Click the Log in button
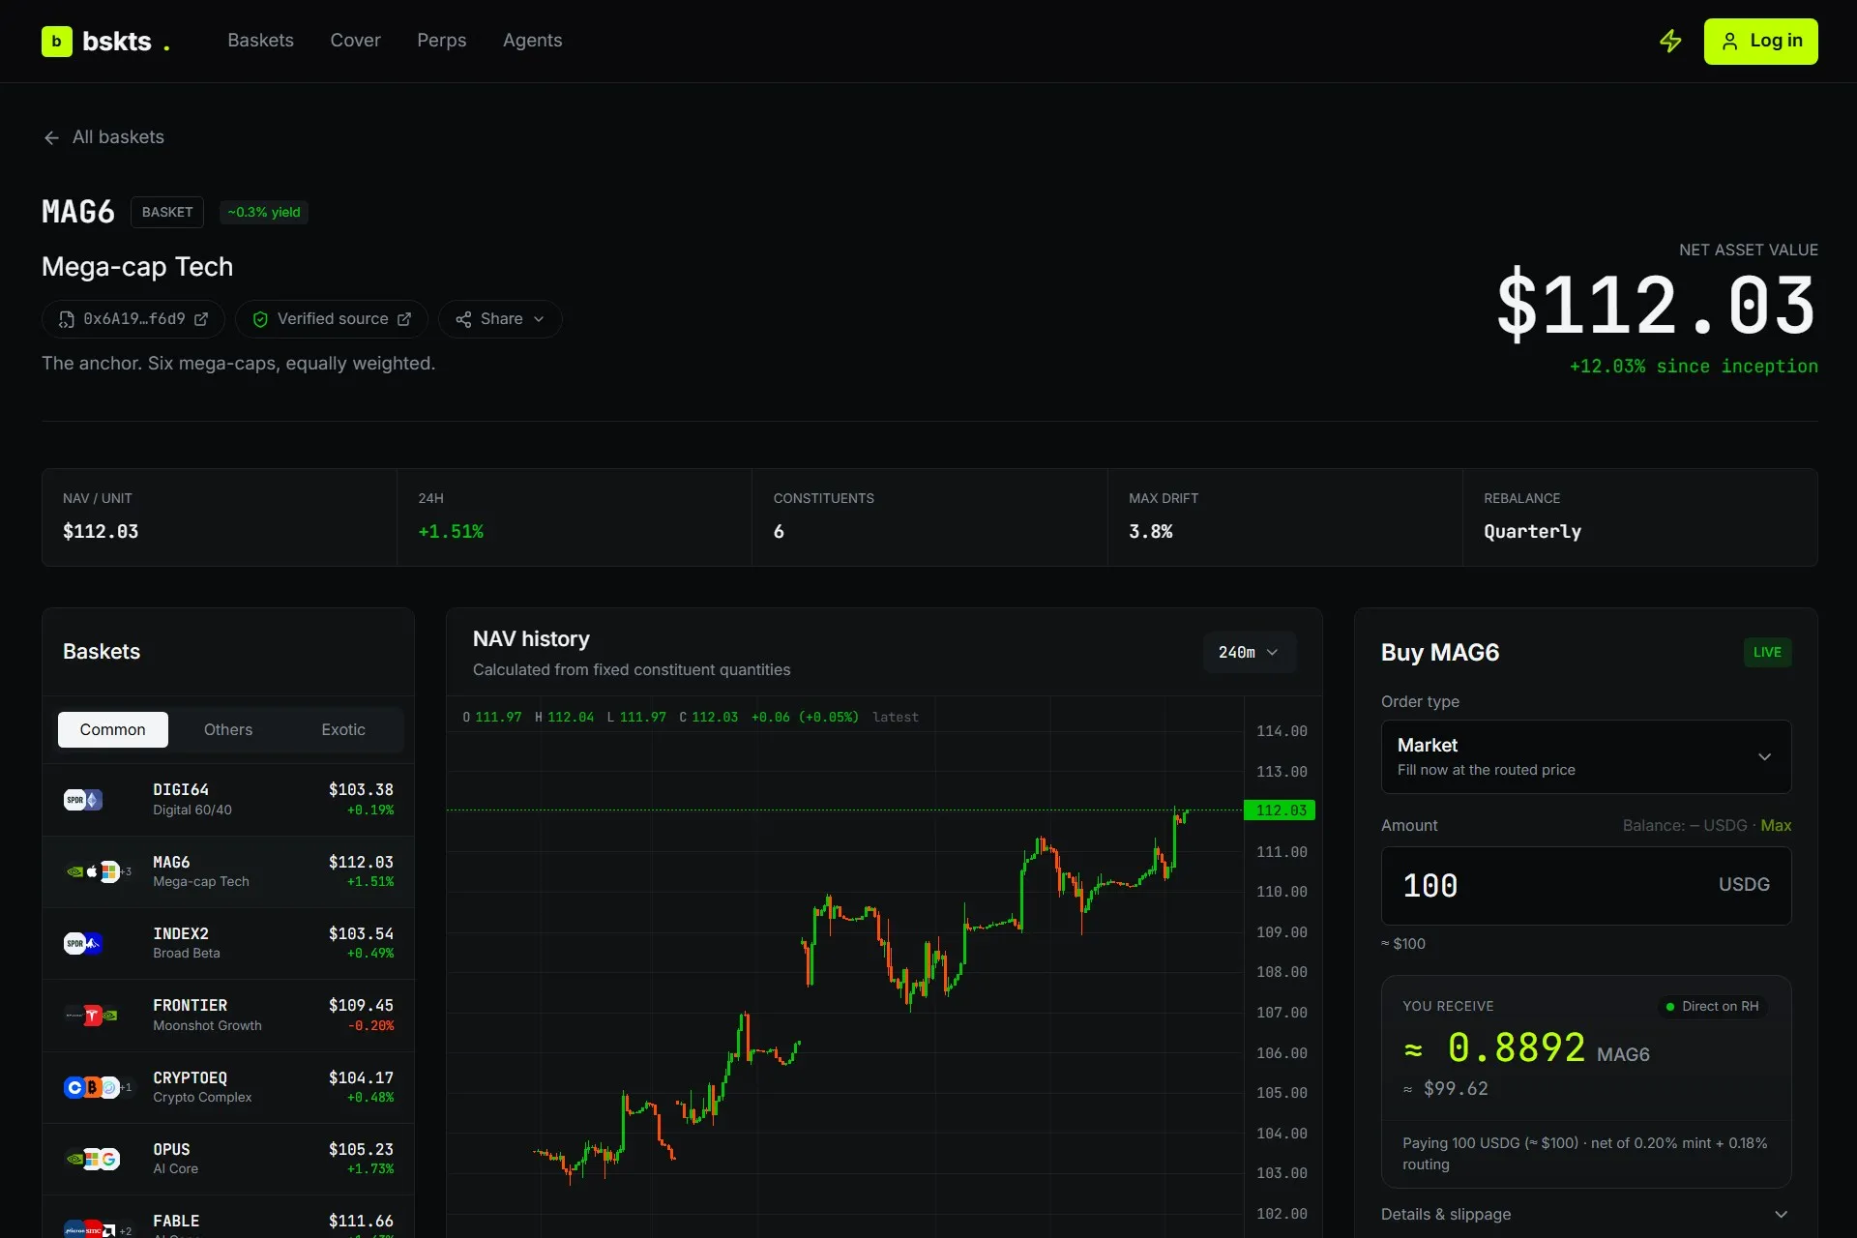 [x=1760, y=41]
